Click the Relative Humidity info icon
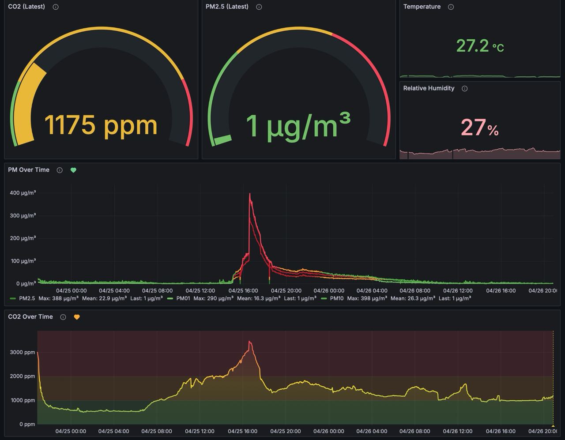Image resolution: width=565 pixels, height=440 pixels. click(464, 89)
